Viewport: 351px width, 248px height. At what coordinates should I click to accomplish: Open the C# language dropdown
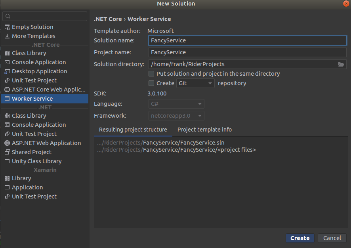pos(177,104)
